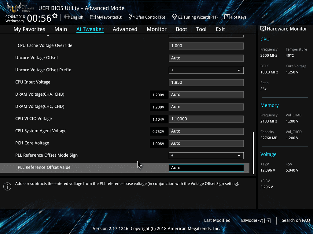The image size is (313, 234).
Task: Switch to the Main tab
Action: click(x=61, y=29)
